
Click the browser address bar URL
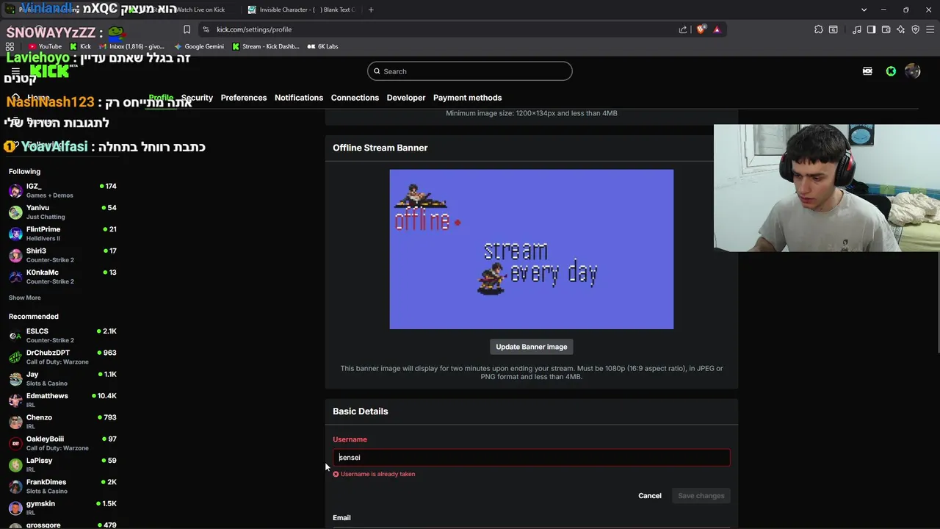pos(254,29)
